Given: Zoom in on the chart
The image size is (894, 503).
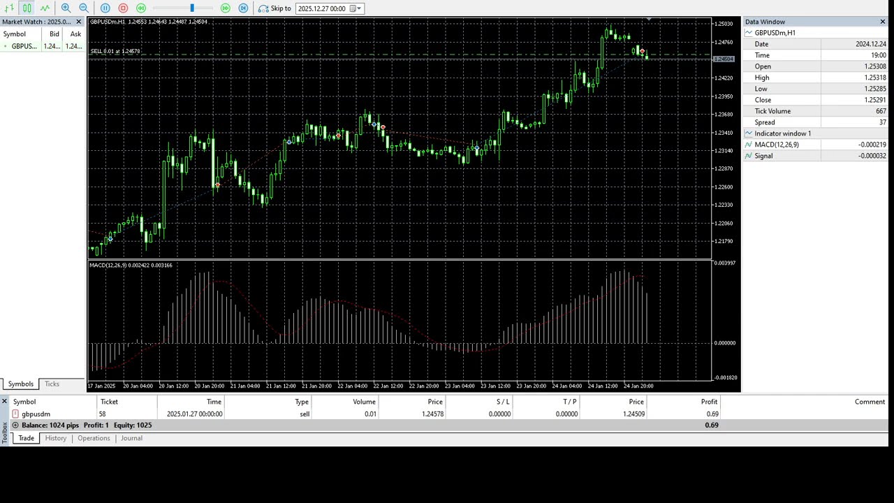Looking at the screenshot, I should pyautogui.click(x=66, y=8).
